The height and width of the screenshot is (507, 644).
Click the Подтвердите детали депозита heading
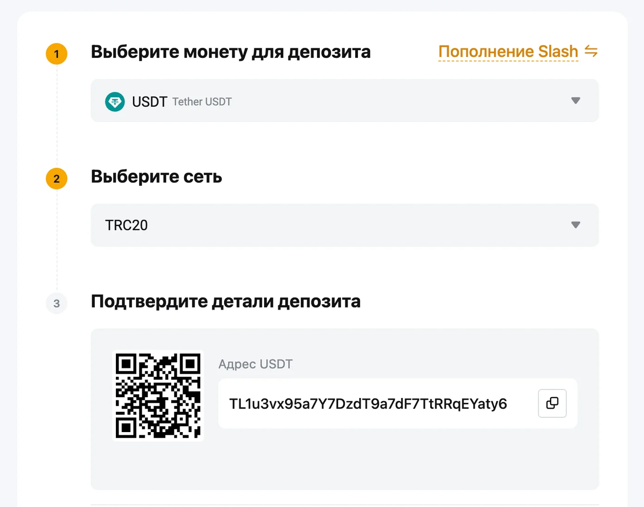pos(225,302)
